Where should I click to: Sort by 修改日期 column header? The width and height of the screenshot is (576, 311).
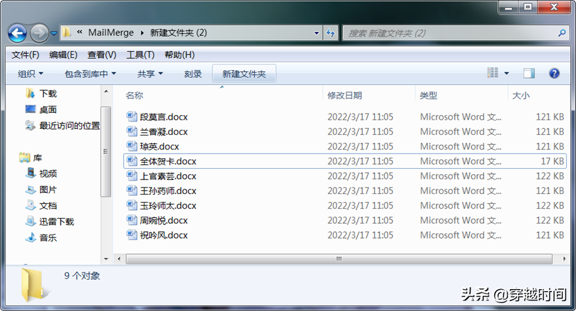coord(344,95)
